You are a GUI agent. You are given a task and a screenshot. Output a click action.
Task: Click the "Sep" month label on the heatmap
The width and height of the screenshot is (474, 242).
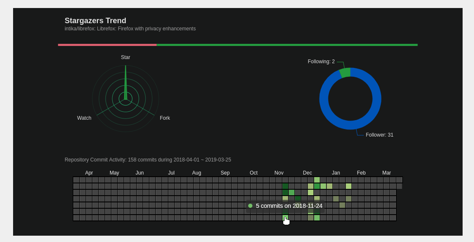tap(225, 173)
